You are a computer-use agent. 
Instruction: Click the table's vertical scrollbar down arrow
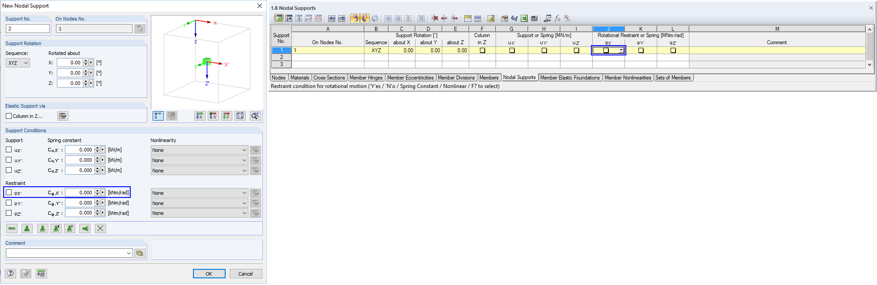[x=869, y=65]
